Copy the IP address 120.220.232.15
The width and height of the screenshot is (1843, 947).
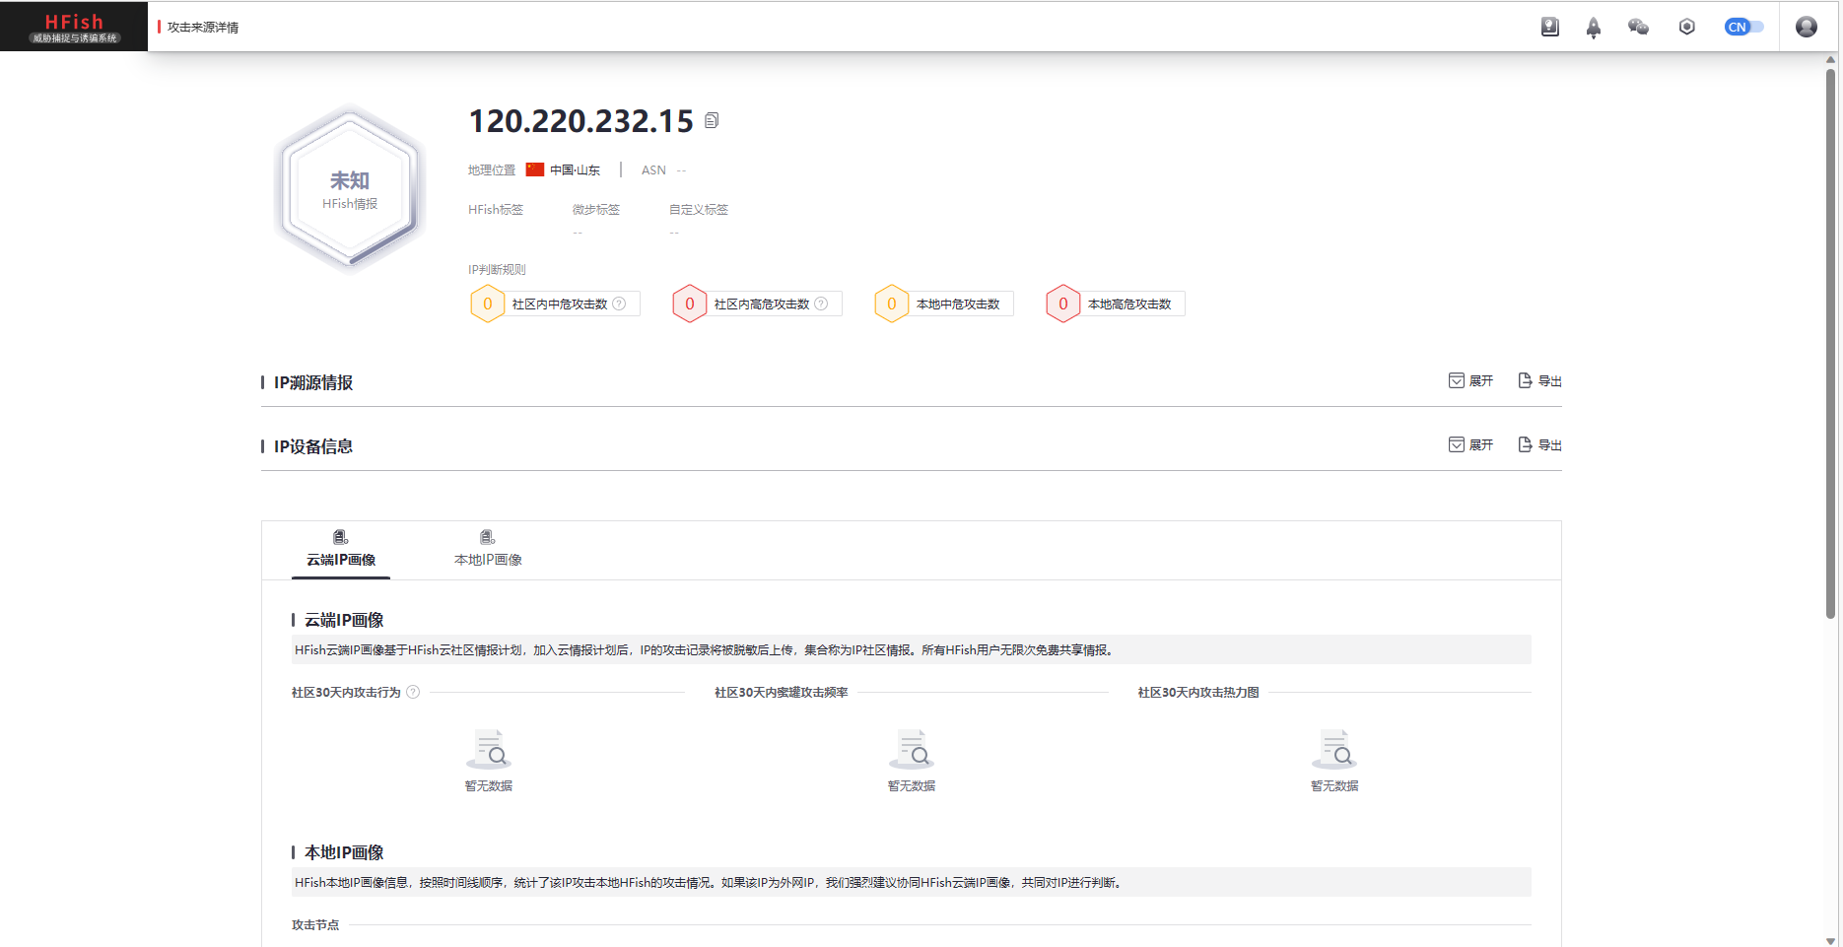pyautogui.click(x=712, y=120)
